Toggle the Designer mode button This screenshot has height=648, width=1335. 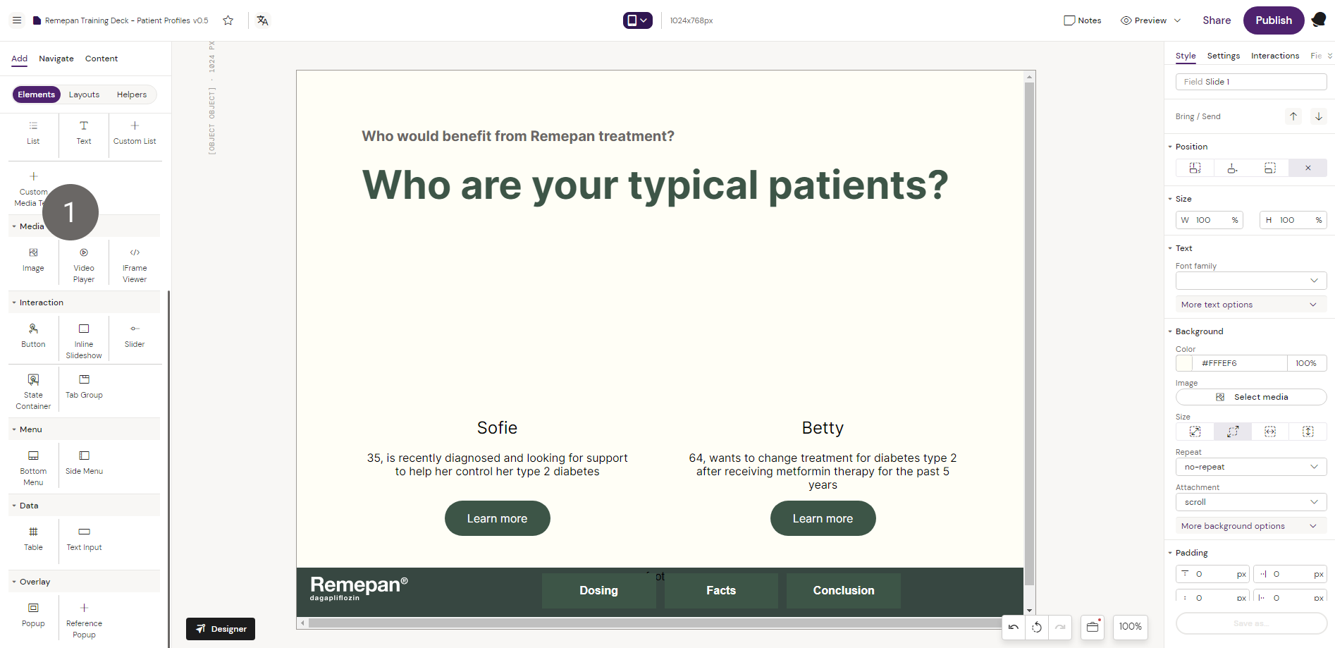point(221,628)
